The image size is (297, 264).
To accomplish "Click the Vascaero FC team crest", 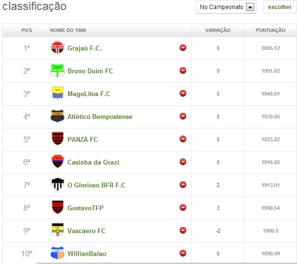I will pos(57,231).
